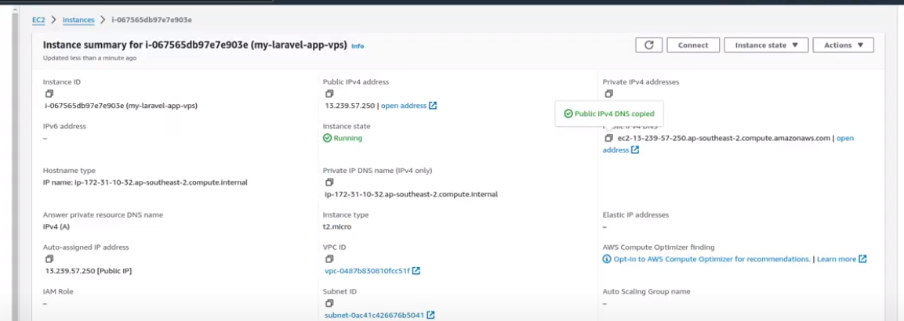Copy the Auto-assigned IP address
This screenshot has width=904, height=321.
click(x=49, y=259)
